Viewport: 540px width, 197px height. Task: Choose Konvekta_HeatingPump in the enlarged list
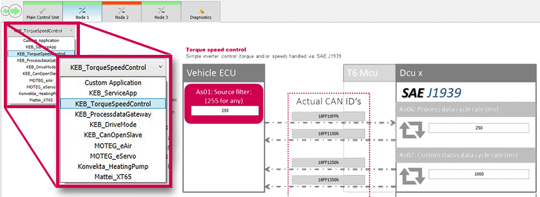113,166
